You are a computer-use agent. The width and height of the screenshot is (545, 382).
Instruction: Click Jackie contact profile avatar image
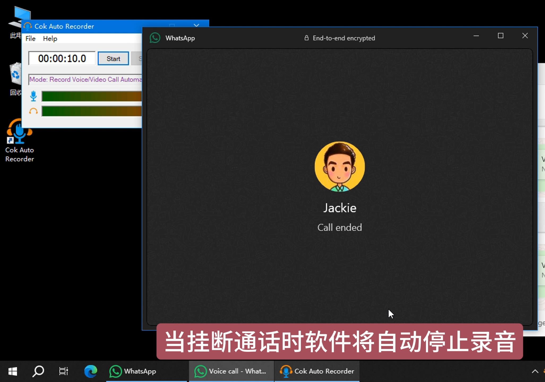click(x=340, y=167)
